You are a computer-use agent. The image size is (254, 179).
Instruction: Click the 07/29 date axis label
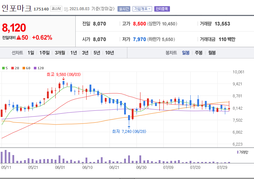tap(222, 167)
